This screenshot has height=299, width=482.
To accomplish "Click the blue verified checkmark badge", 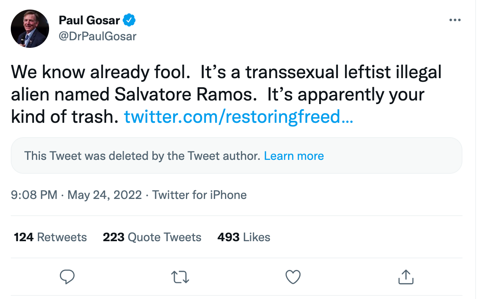I will click(130, 20).
